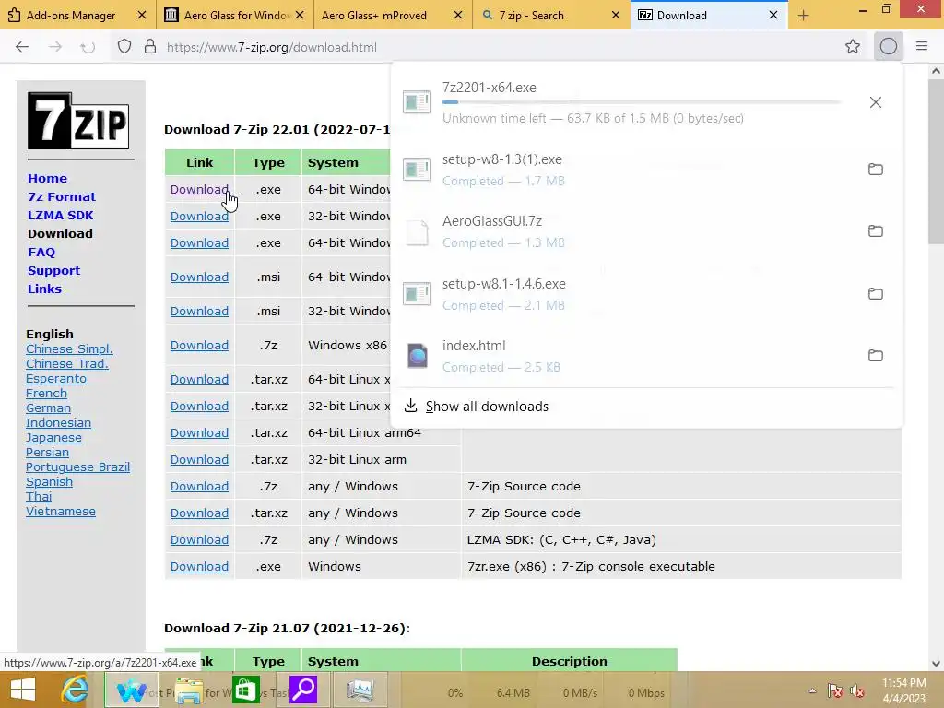
Task: Bookmark this page with star icon
Action: tap(853, 47)
